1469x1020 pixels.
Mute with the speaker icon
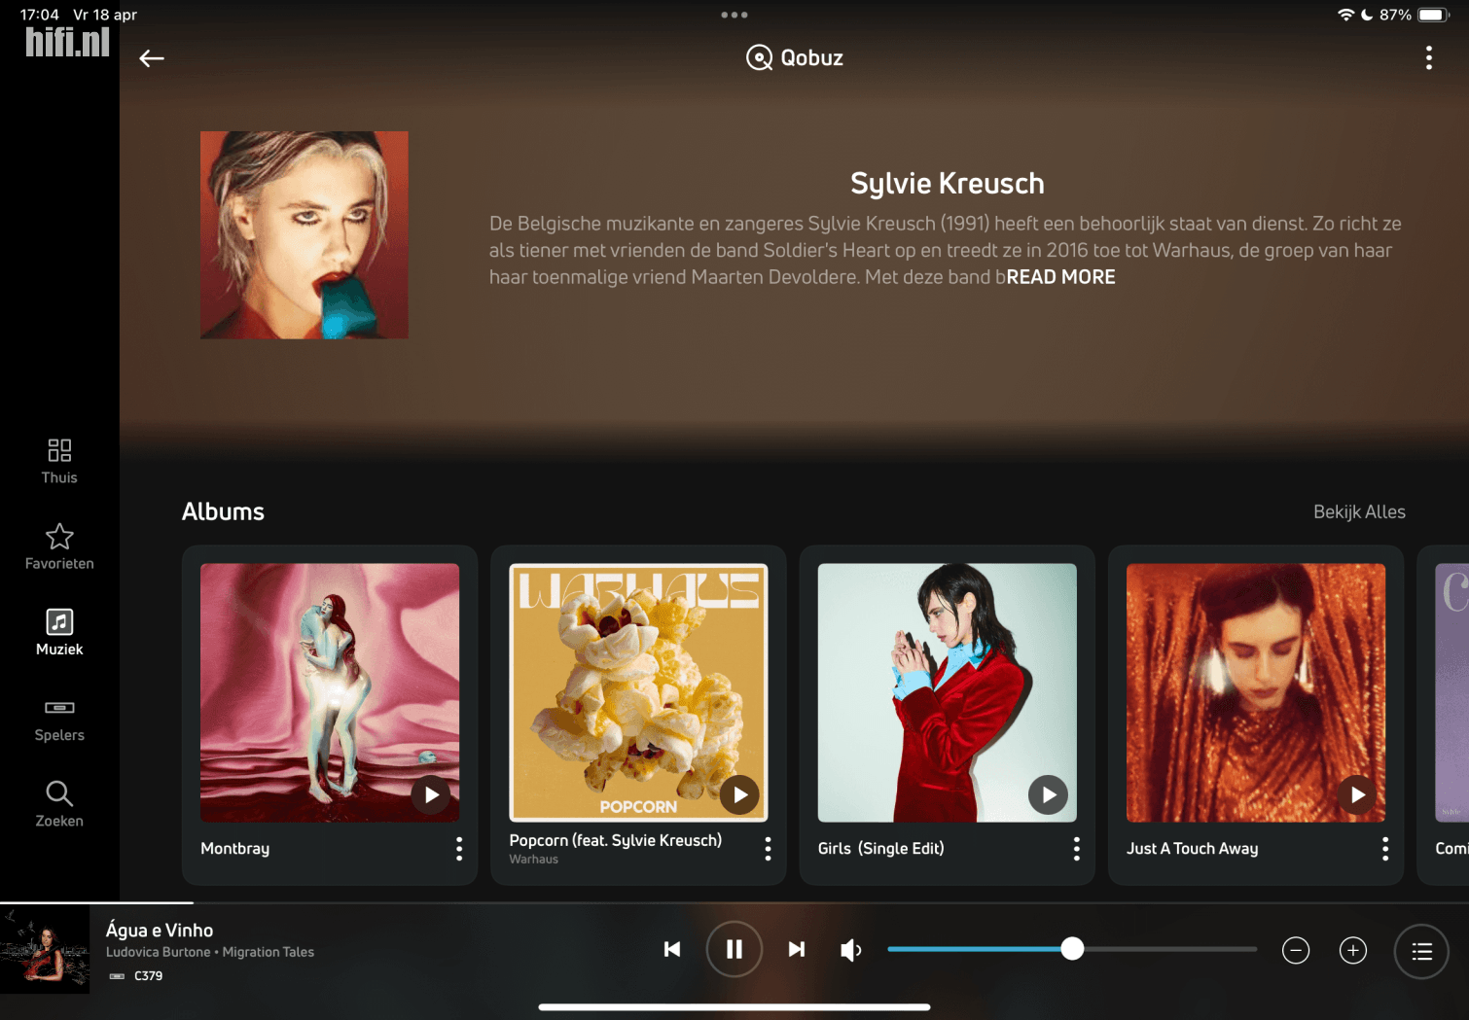coord(851,950)
